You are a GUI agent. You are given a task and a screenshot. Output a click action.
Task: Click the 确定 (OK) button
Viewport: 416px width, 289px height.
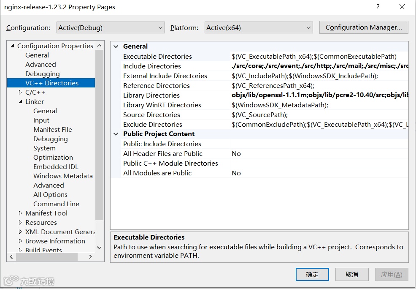coord(312,274)
